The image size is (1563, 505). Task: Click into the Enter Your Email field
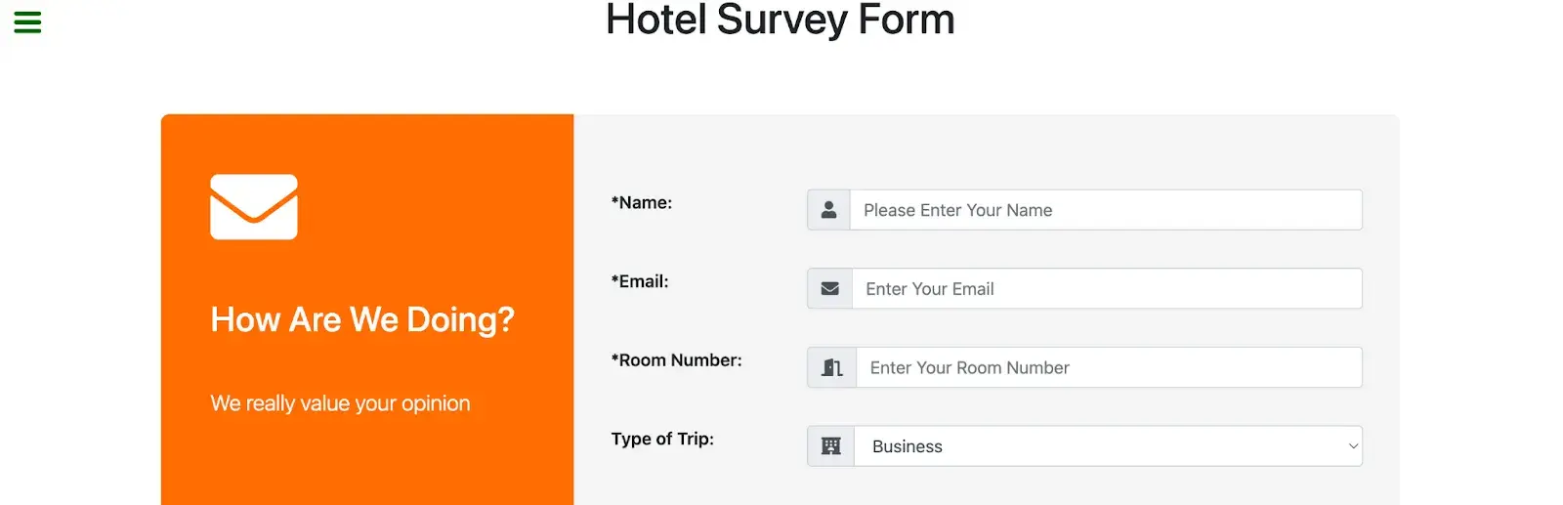[1104, 289]
